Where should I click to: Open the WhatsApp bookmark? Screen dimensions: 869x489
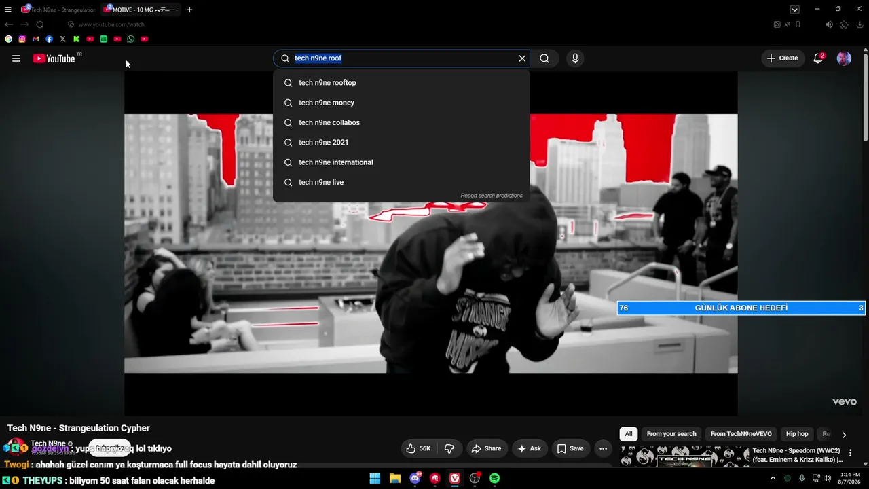point(131,39)
